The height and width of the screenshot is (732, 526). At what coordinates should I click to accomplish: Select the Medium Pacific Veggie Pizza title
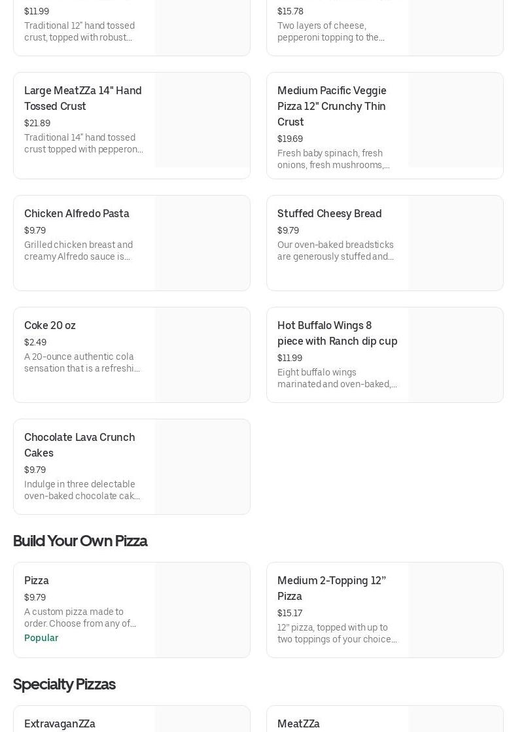click(x=332, y=106)
